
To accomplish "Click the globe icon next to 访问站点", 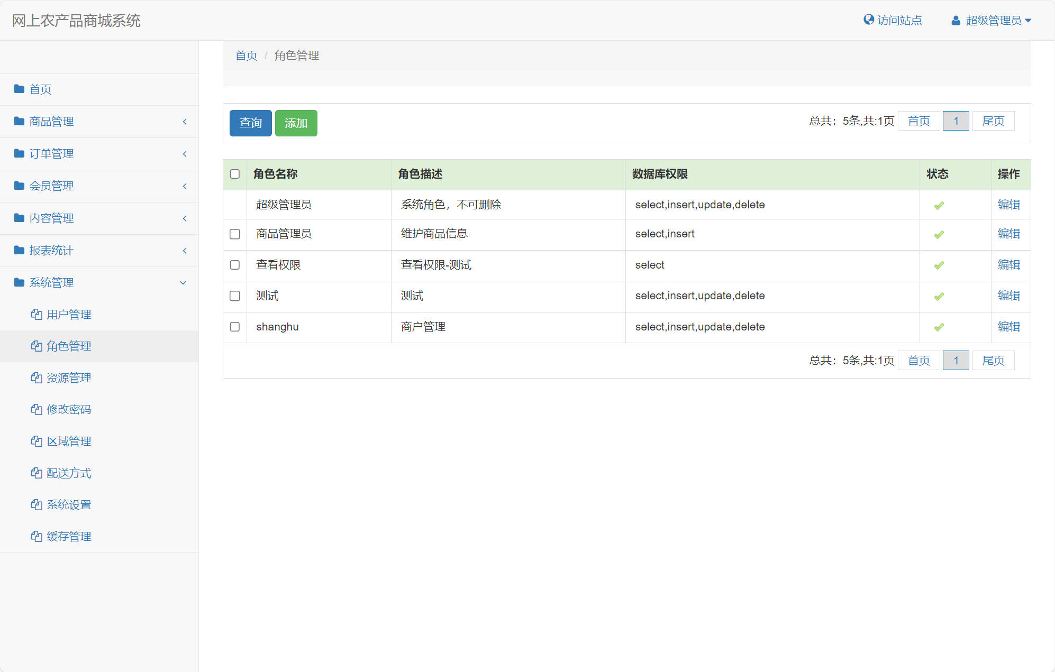I will click(868, 20).
